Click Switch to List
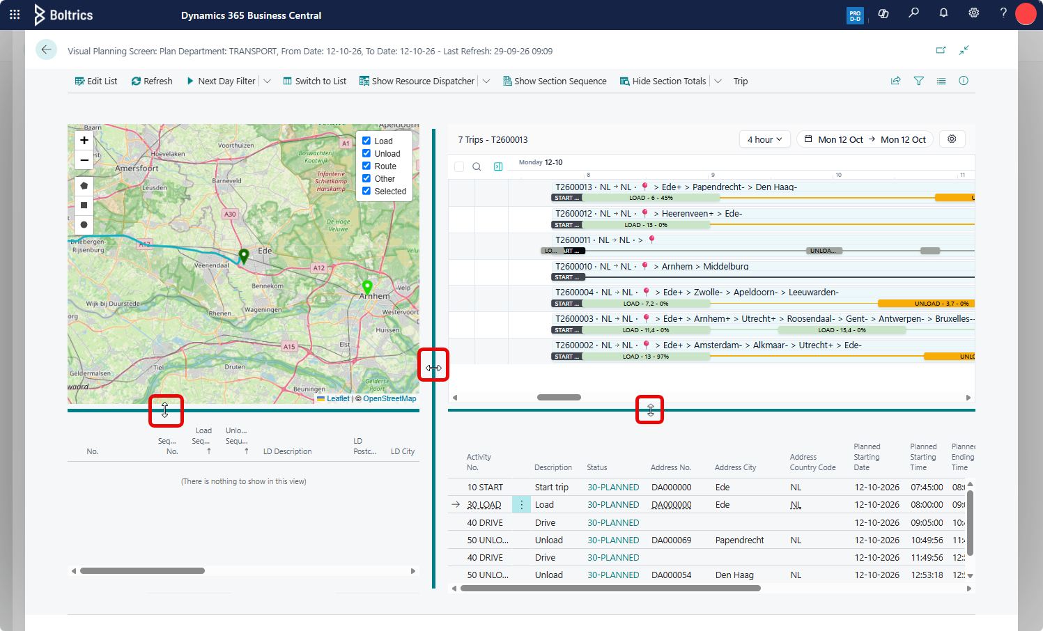 (315, 81)
